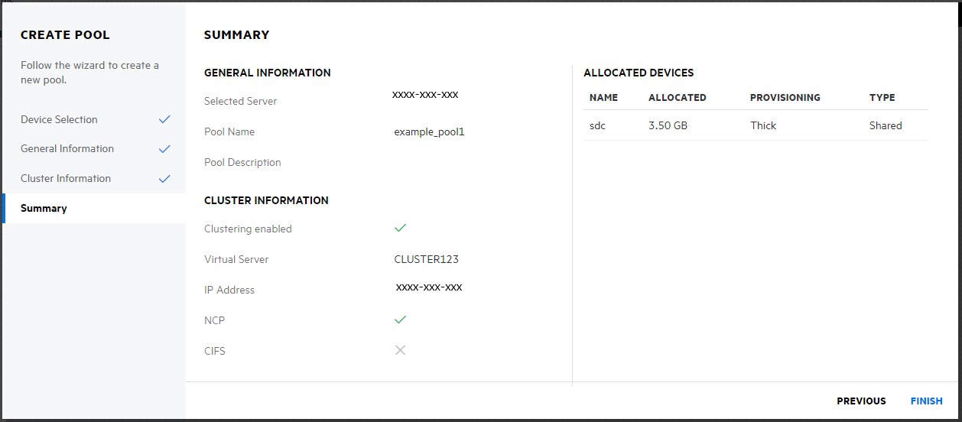The height and width of the screenshot is (422, 962).
Task: Go back with the PREVIOUS button
Action: pos(861,401)
